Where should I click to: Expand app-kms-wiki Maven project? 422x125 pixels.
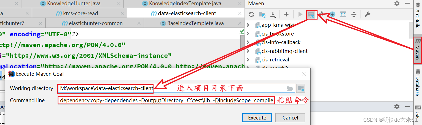pyautogui.click(x=248, y=25)
